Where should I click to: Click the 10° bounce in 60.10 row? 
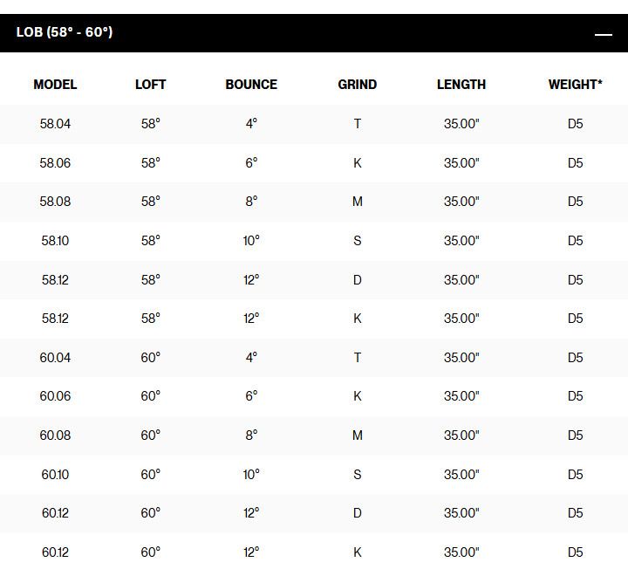tap(251, 475)
